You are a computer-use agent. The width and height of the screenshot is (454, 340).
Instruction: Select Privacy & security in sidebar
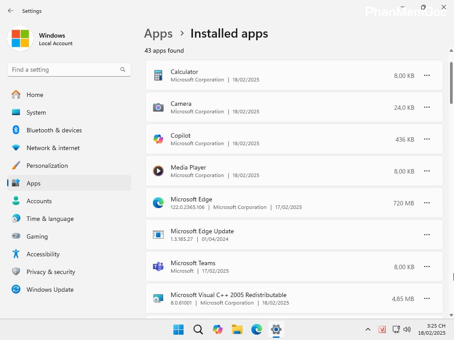point(51,272)
